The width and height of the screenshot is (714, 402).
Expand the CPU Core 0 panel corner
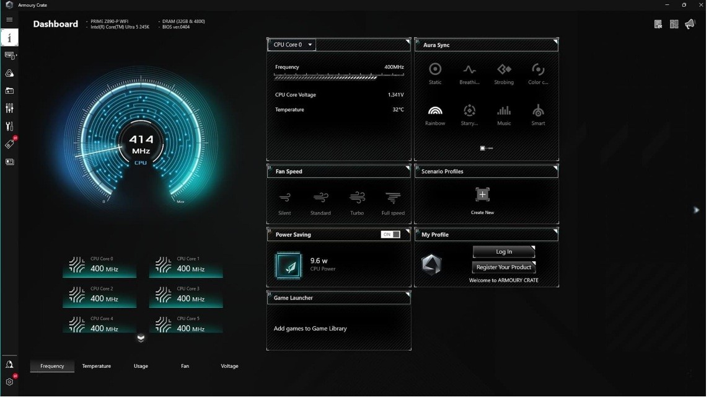pyautogui.click(x=408, y=42)
